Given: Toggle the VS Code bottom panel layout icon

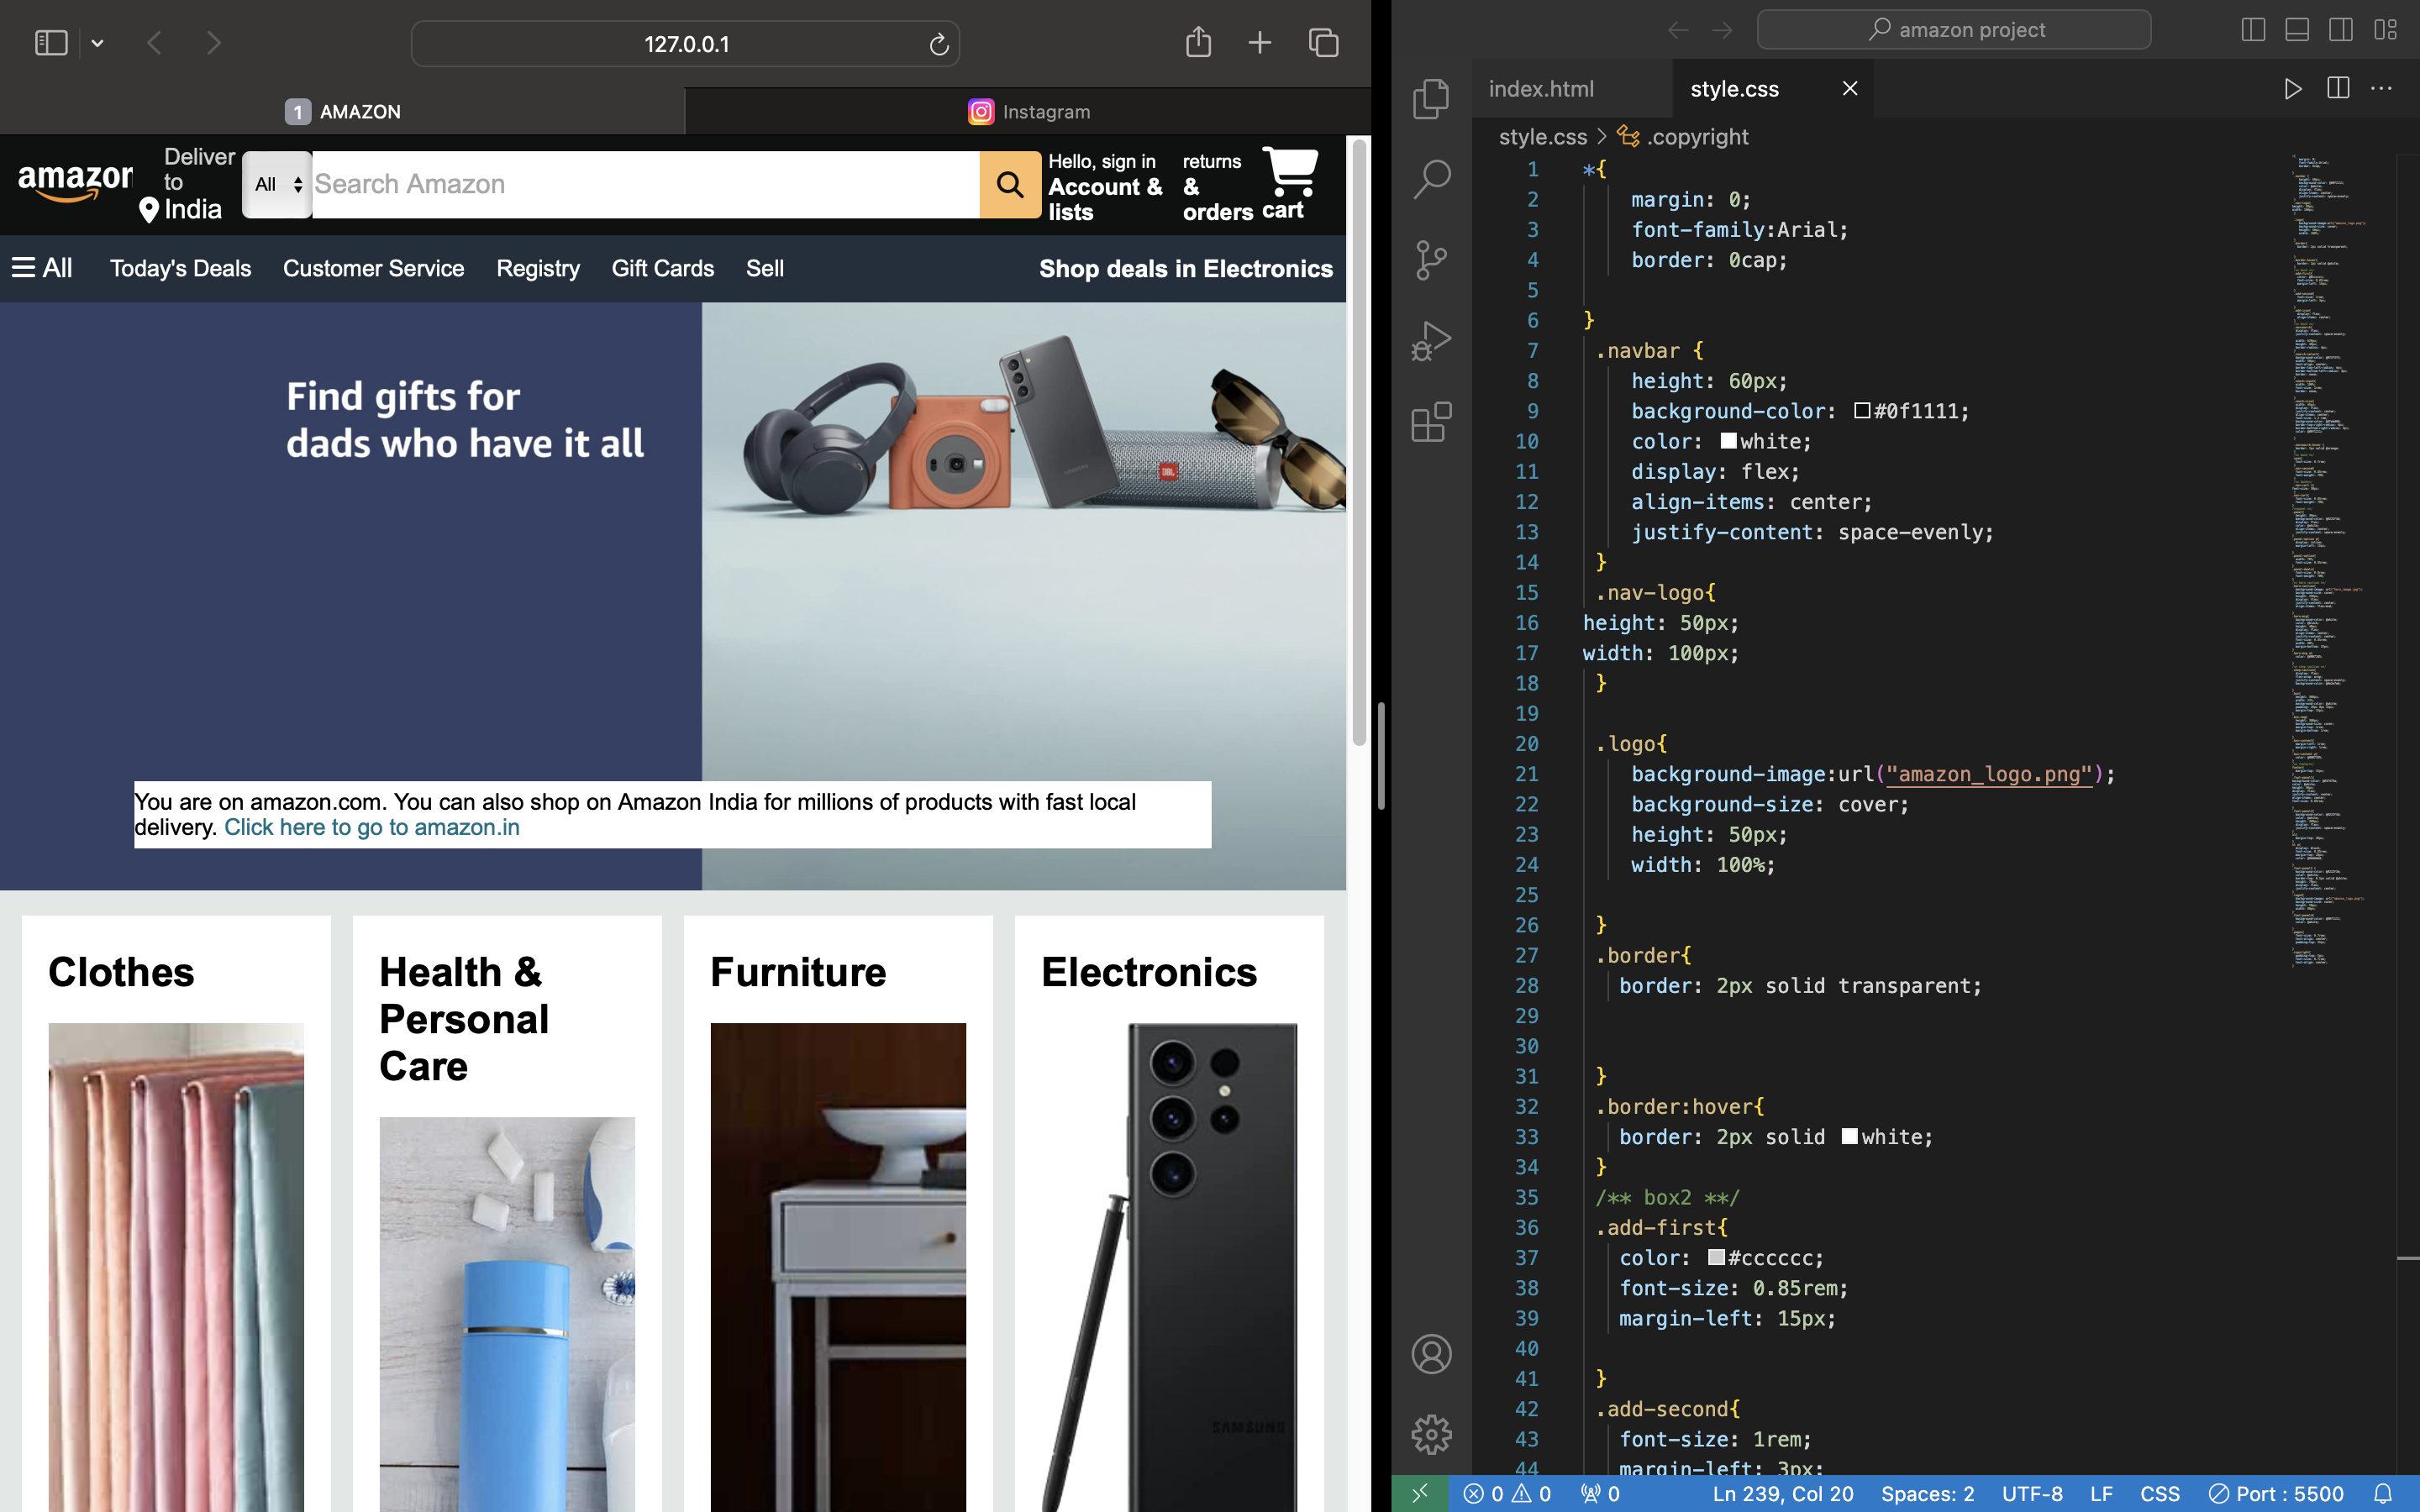Looking at the screenshot, I should (2297, 30).
